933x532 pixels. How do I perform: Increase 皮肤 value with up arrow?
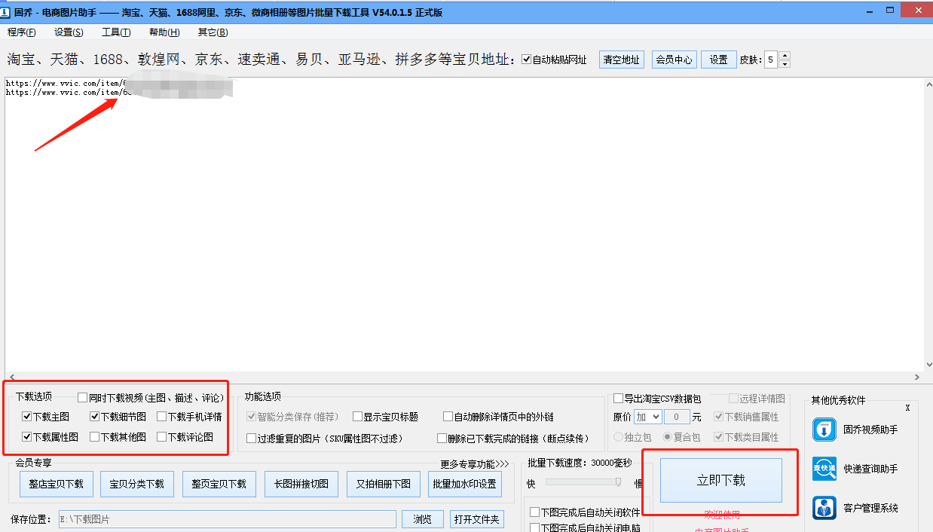(x=784, y=56)
